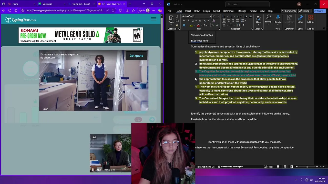Toggle Italic formatting in Word

pyautogui.click(x=188, y=21)
